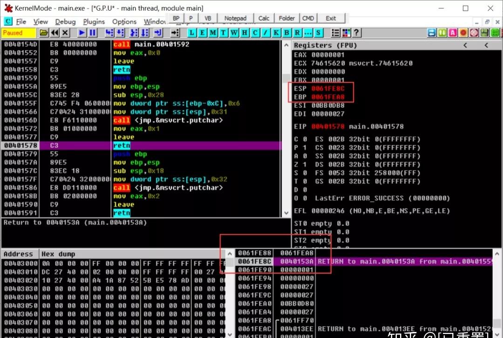The height and width of the screenshot is (338, 503).
Task: Open CPU window with C button
Action: 255,33
